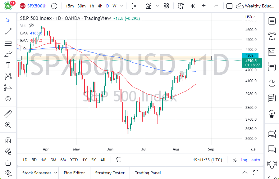The height and width of the screenshot is (179, 279).
Task: Switch to the Pine Editor tab
Action: pyautogui.click(x=74, y=173)
